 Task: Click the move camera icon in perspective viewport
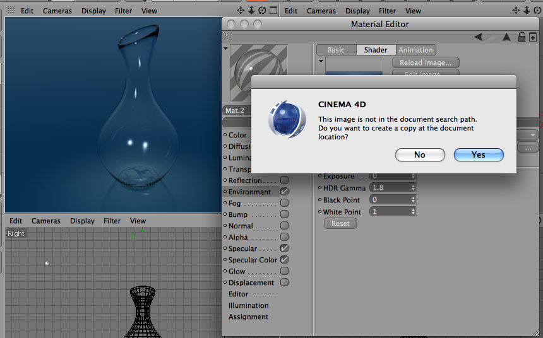coord(241,10)
